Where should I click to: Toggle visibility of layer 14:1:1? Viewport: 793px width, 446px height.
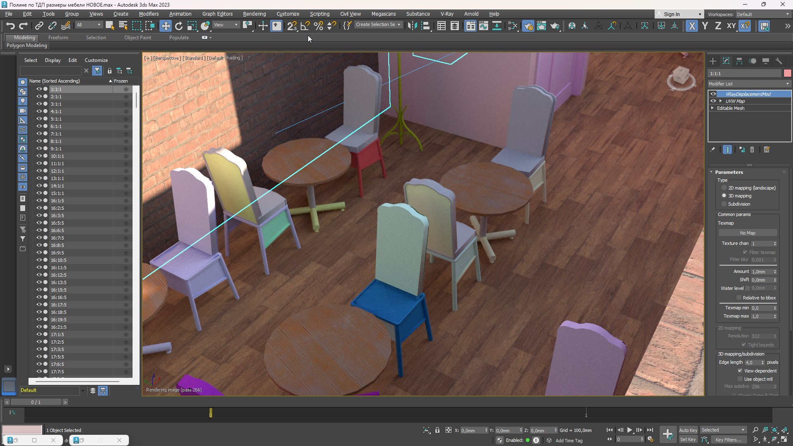(39, 186)
